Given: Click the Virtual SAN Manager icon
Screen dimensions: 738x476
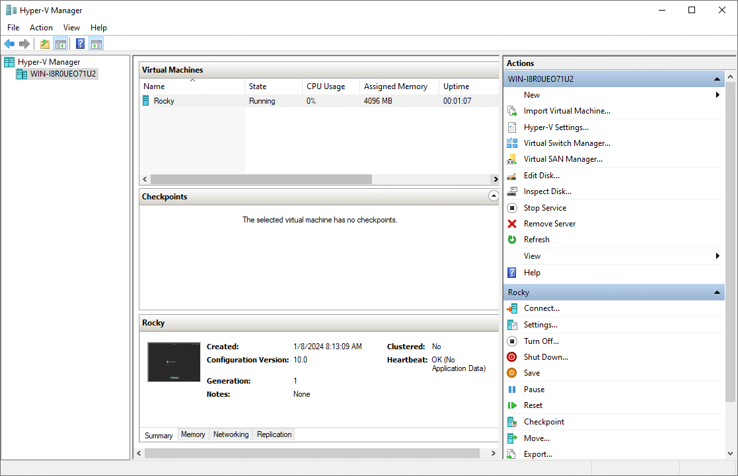Looking at the screenshot, I should point(512,160).
